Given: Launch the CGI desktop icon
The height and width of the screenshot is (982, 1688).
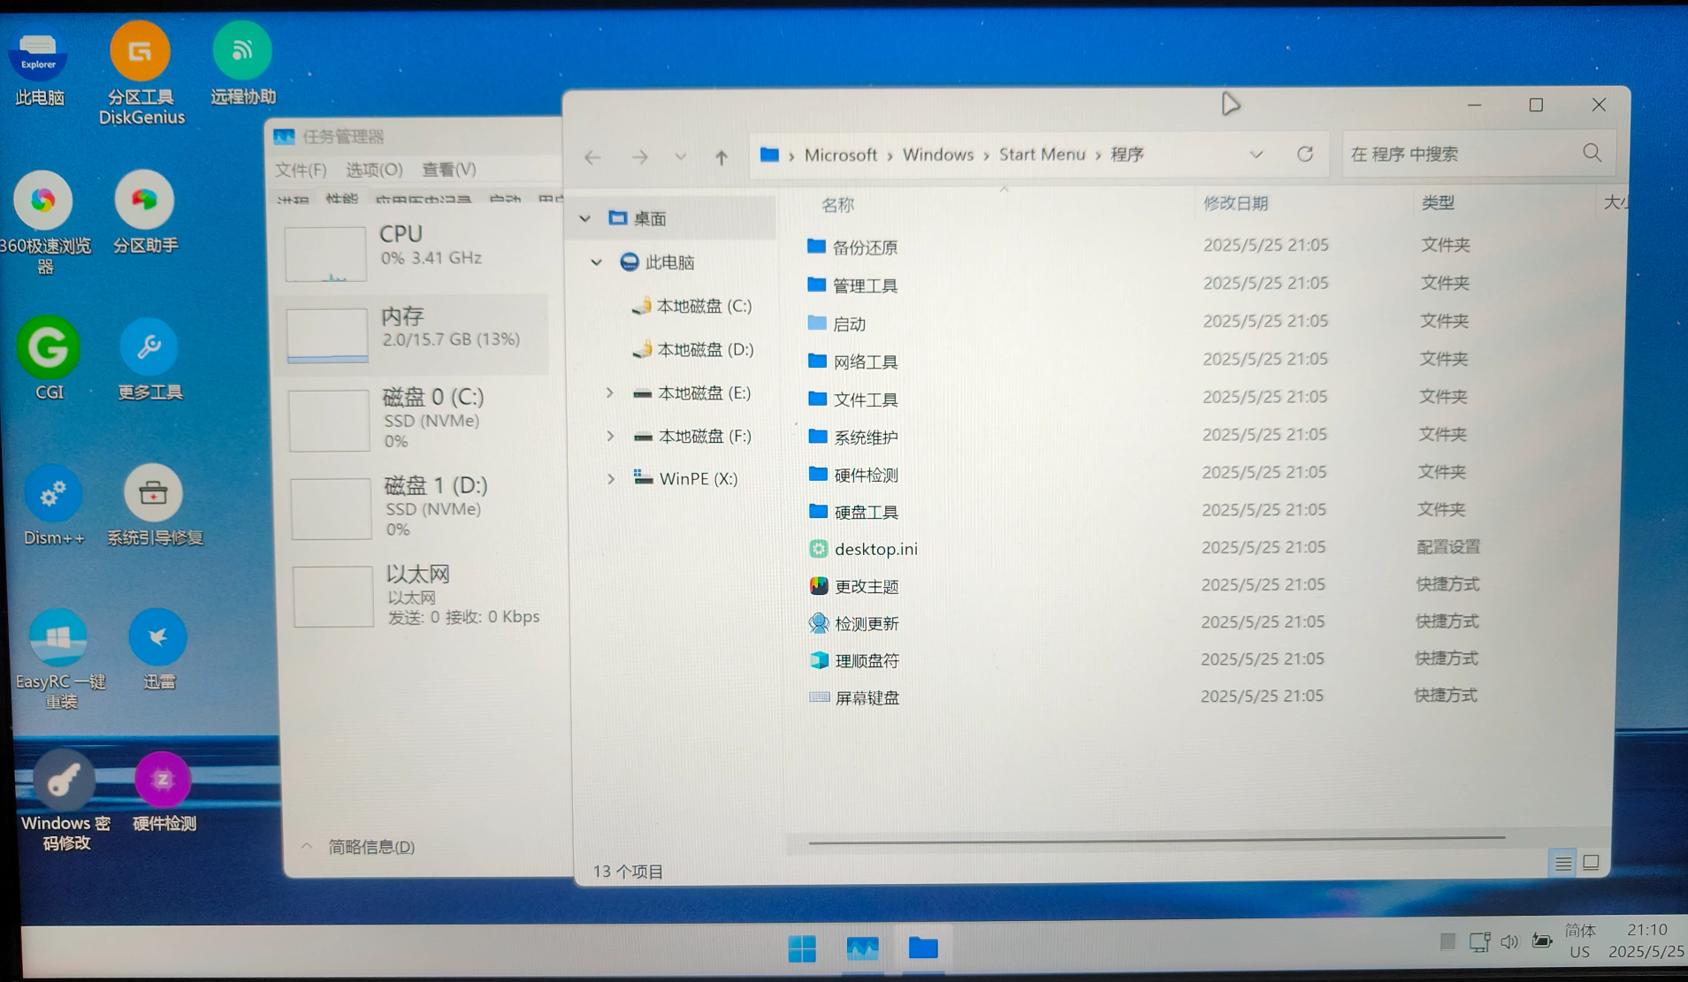Looking at the screenshot, I should tap(49, 358).
